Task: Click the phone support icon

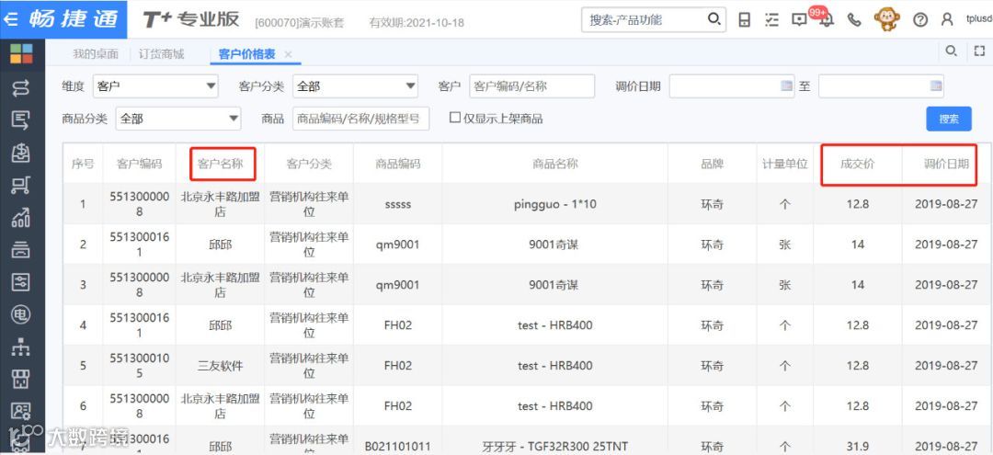Action: point(854,20)
